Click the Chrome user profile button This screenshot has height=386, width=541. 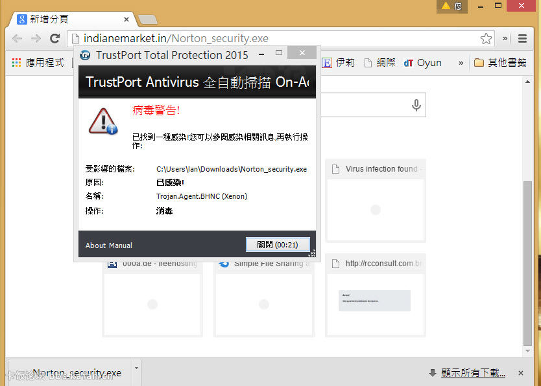tap(452, 6)
